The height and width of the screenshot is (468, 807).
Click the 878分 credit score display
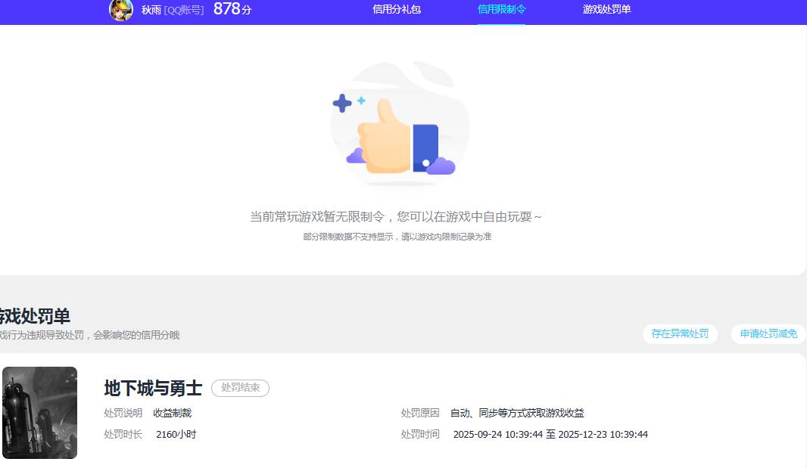point(232,10)
